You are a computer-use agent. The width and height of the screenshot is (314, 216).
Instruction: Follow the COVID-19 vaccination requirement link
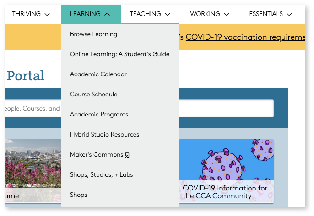coord(245,37)
